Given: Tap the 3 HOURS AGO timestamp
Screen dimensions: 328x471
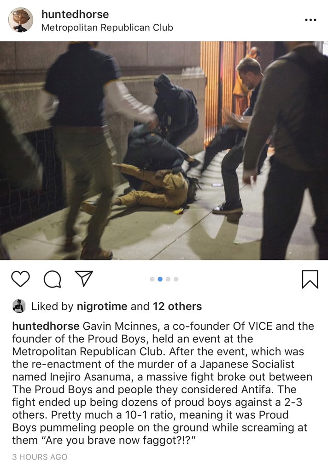Looking at the screenshot, I should click(40, 457).
